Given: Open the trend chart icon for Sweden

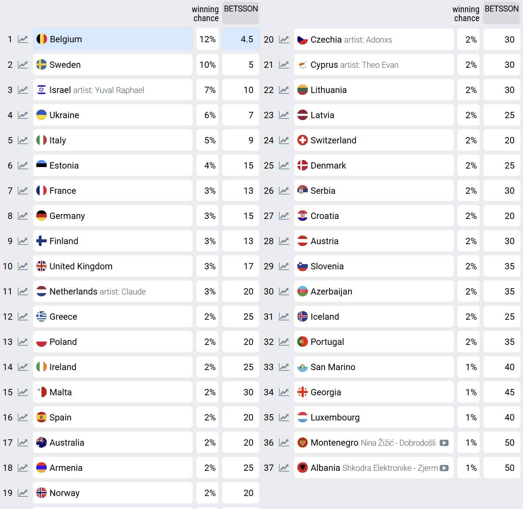Looking at the screenshot, I should point(23,65).
